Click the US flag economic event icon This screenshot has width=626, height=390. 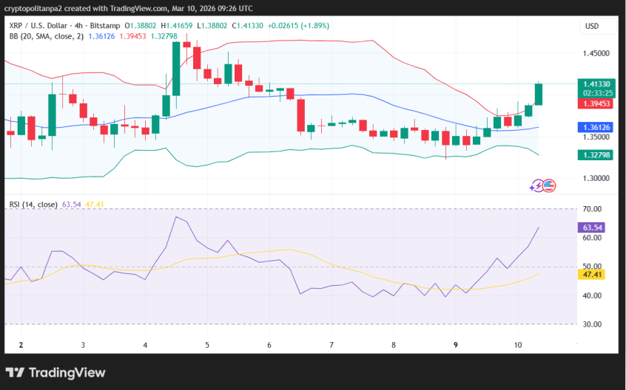pyautogui.click(x=549, y=186)
